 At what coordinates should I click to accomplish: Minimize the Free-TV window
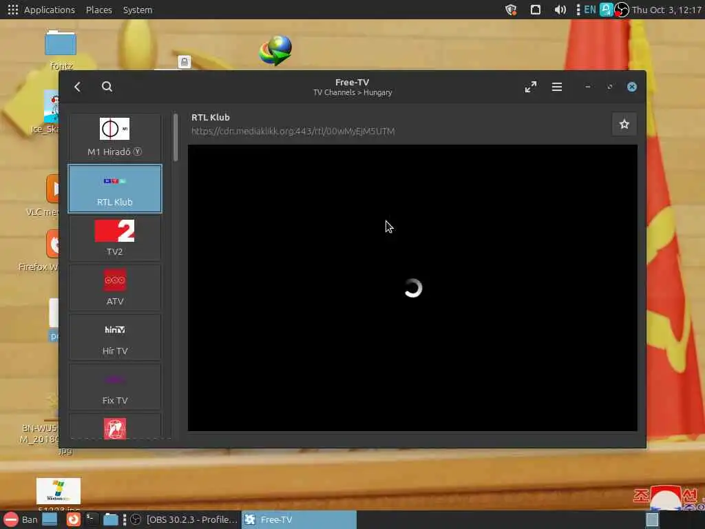588,87
